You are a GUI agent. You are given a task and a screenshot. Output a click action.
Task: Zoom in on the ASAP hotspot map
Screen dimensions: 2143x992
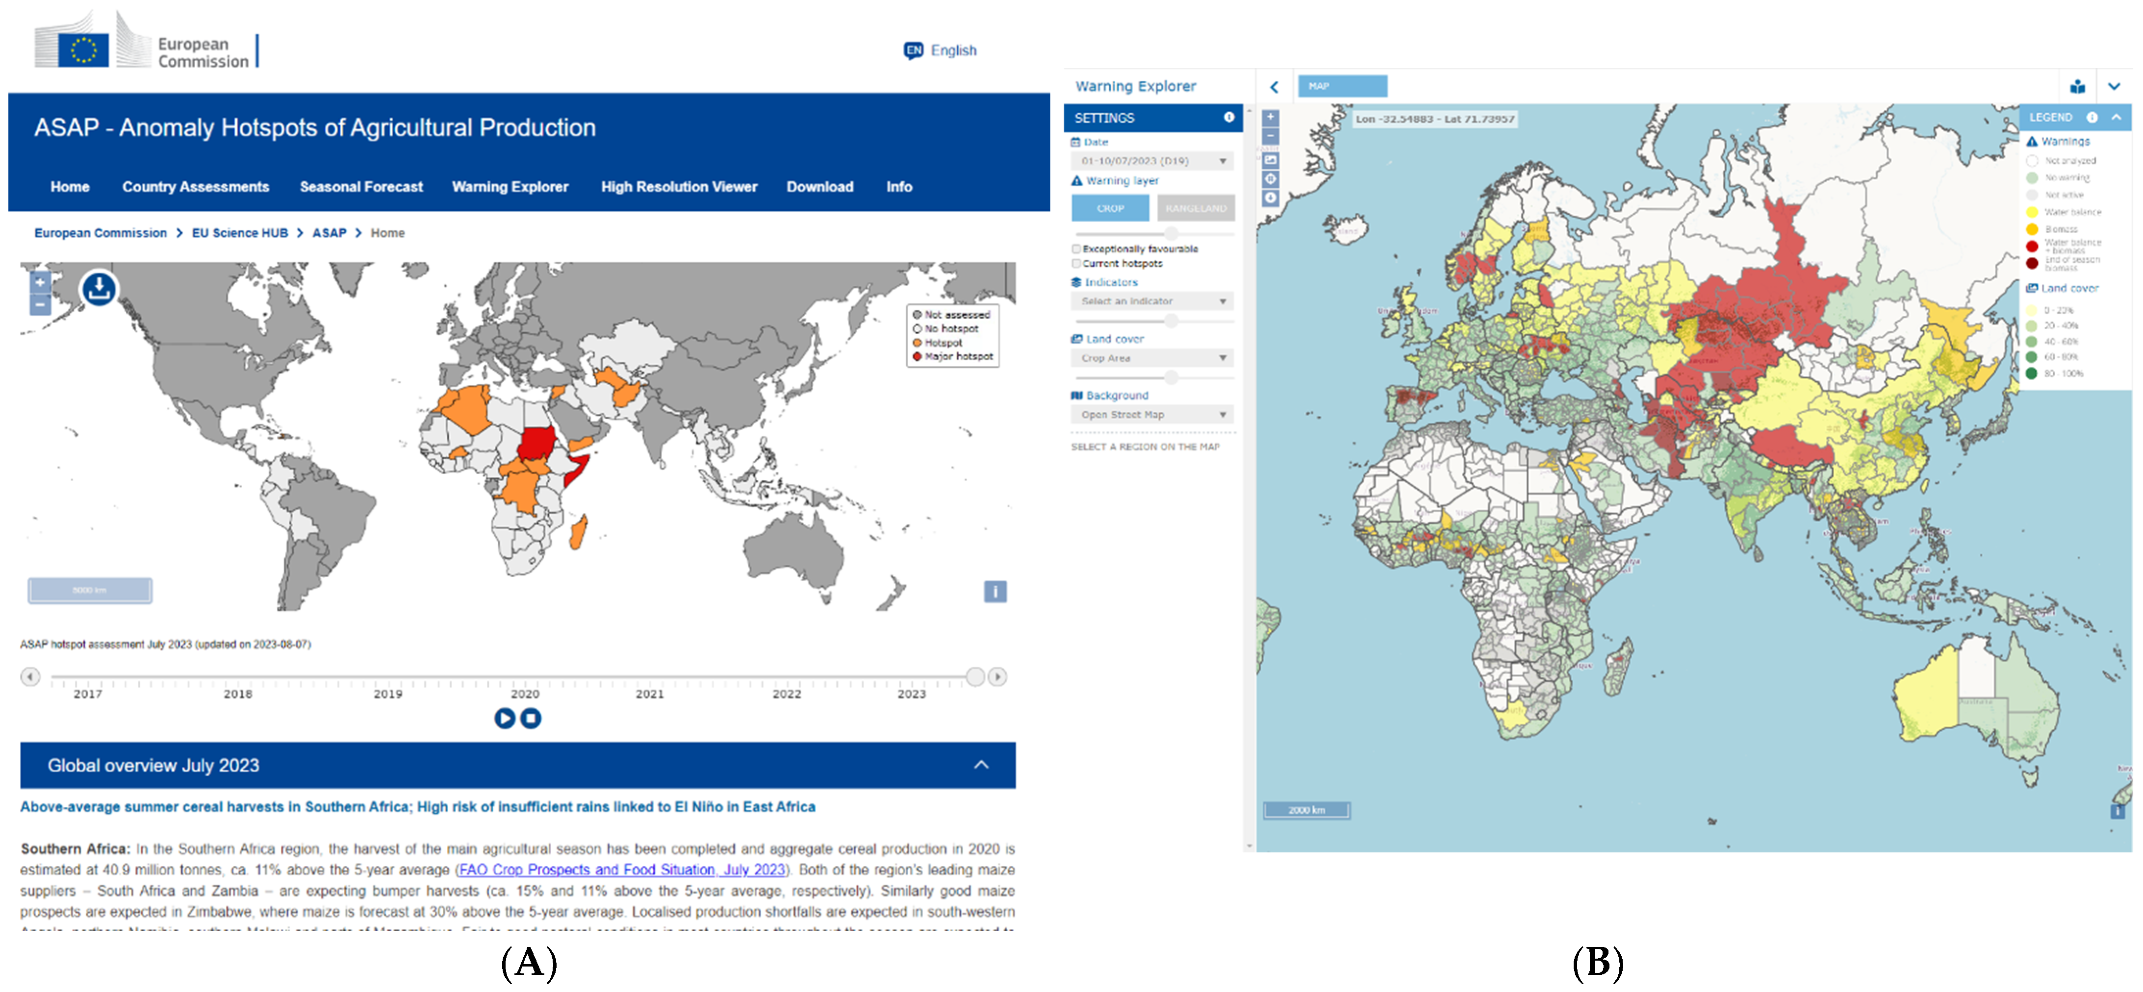click(x=39, y=283)
